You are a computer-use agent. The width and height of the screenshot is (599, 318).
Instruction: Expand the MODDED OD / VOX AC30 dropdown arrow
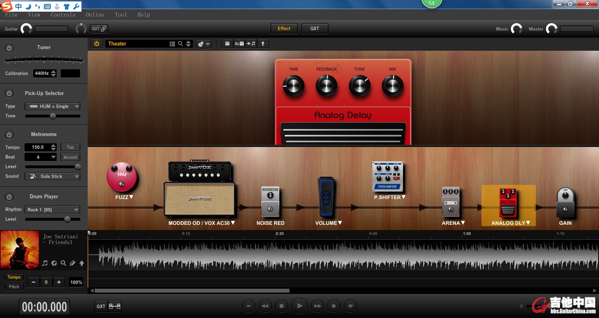click(233, 223)
